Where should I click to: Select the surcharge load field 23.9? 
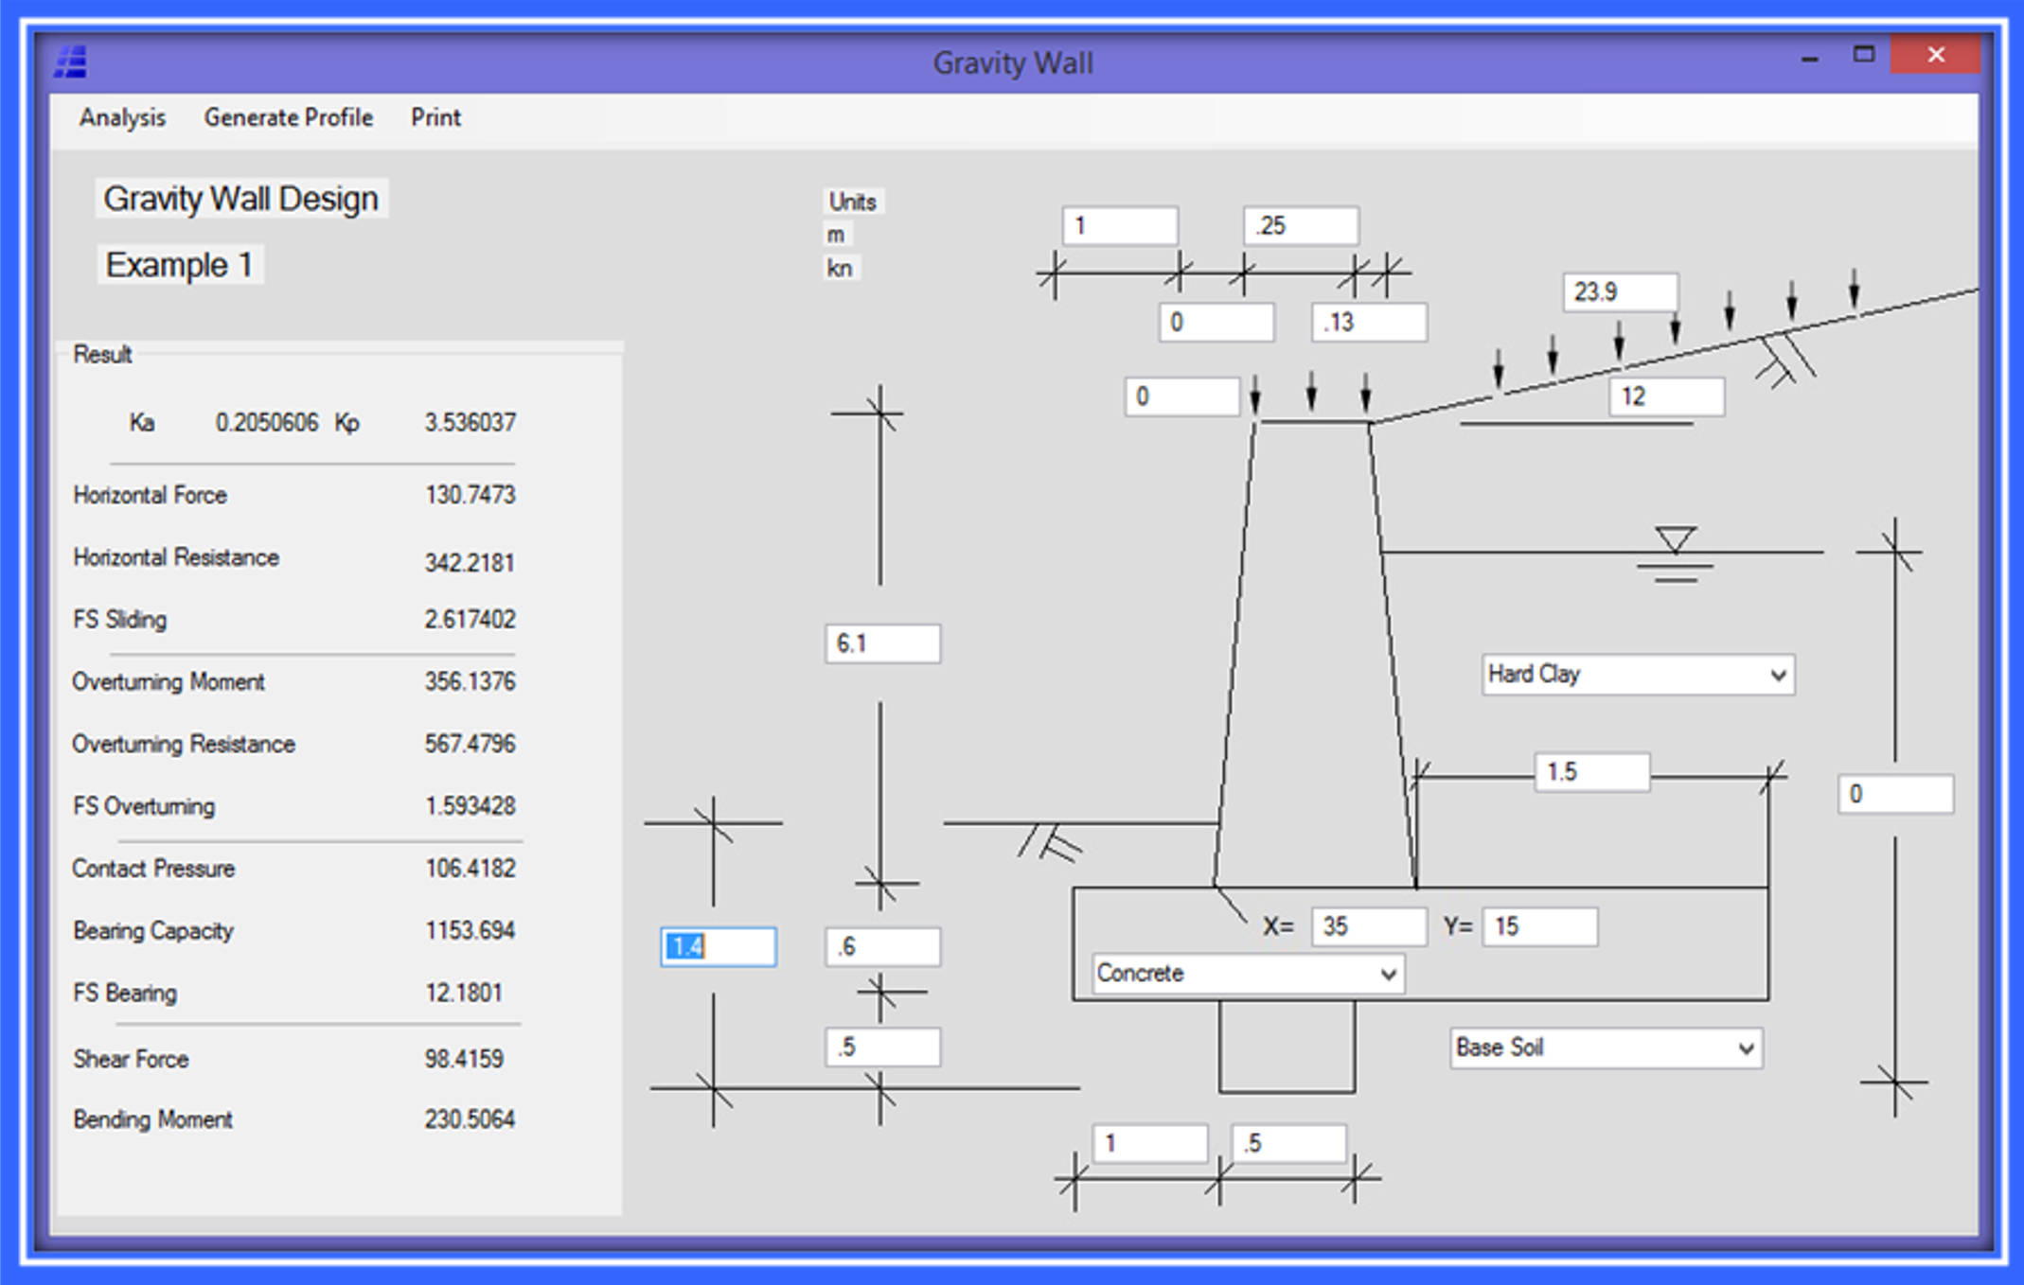pyautogui.click(x=1620, y=291)
